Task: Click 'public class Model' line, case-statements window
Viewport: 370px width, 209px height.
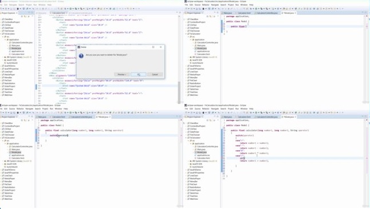Action: click(238, 125)
